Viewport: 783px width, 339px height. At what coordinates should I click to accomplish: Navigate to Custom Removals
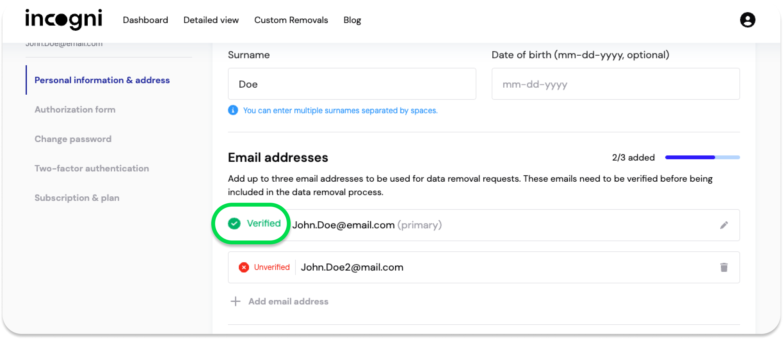click(x=291, y=20)
